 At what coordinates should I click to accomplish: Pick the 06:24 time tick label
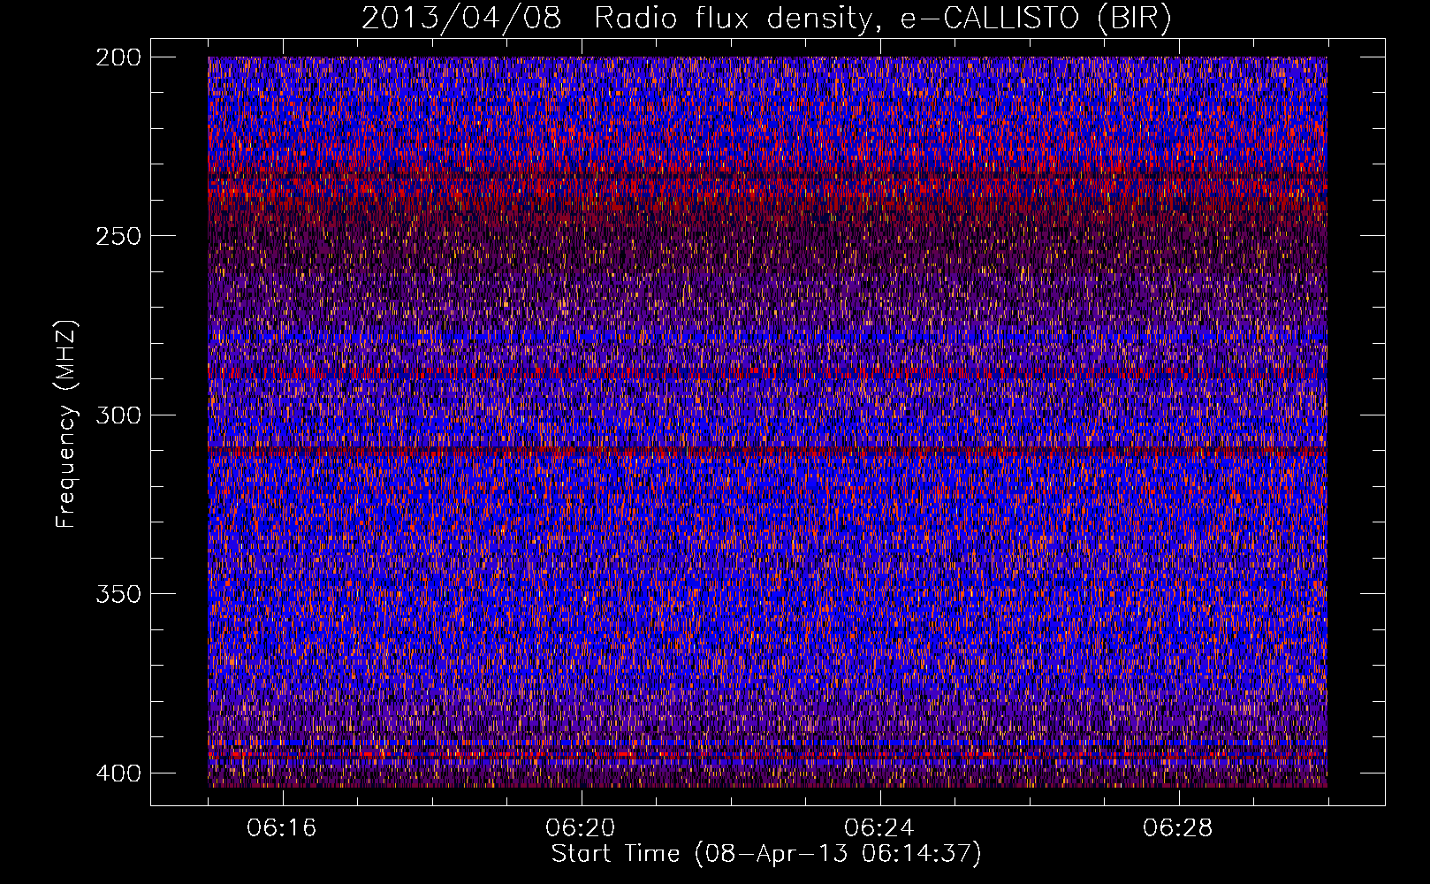[x=879, y=828]
